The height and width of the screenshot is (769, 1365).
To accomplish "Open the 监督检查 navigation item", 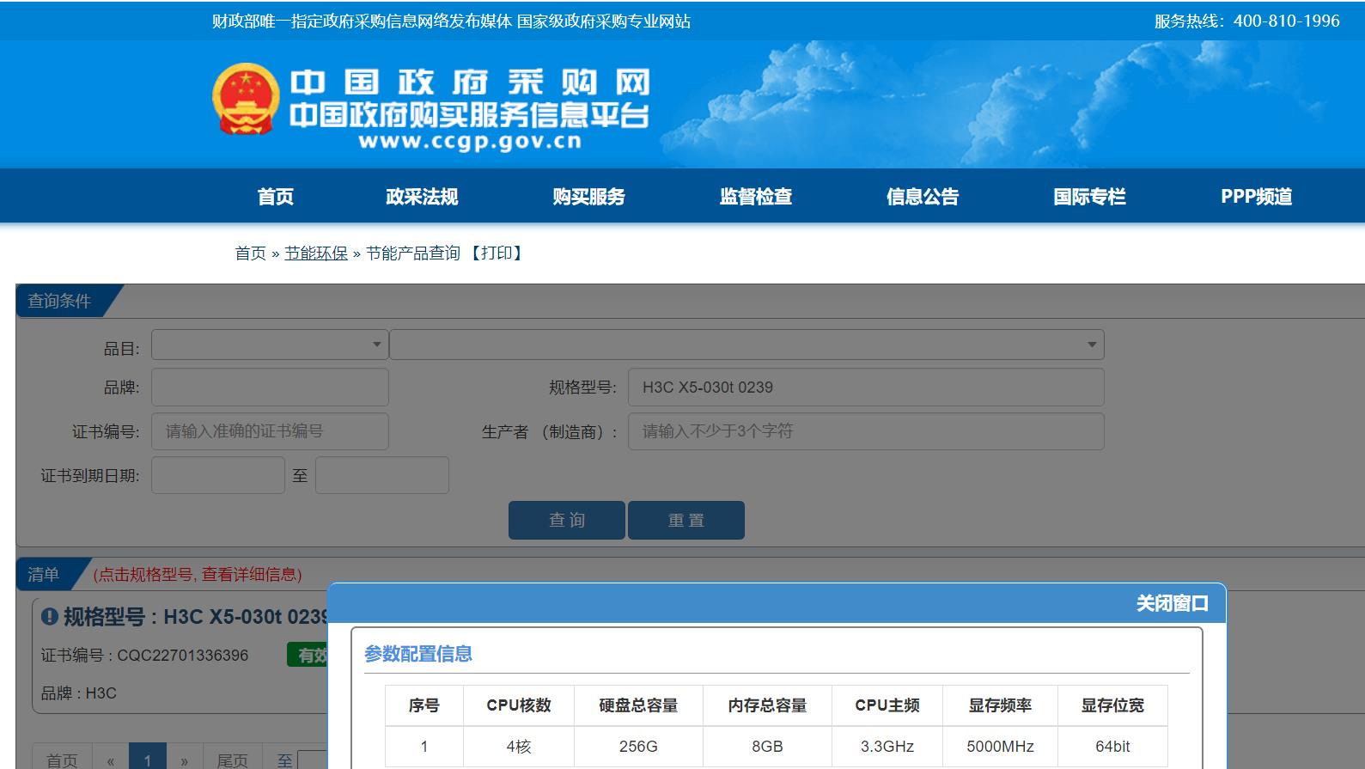I will (x=756, y=197).
